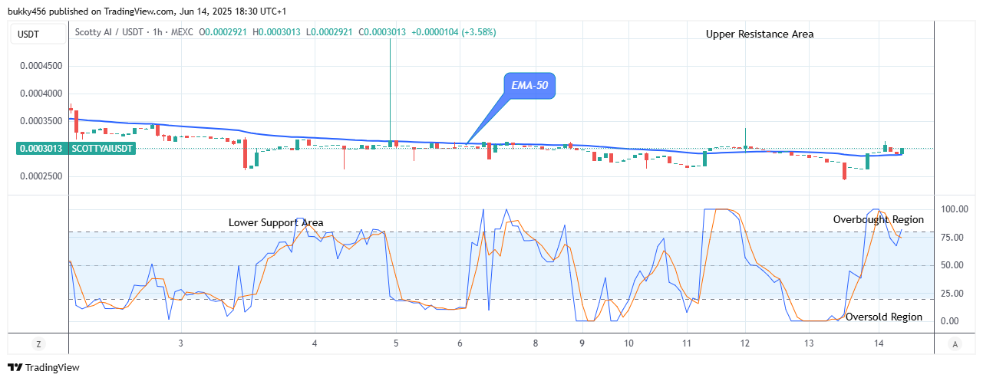Viewport: 983px width, 381px height.
Task: Click the C0.0003013 close value
Action: [x=383, y=32]
